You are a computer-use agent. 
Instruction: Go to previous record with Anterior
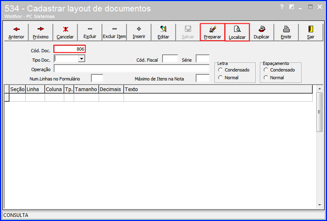pyautogui.click(x=16, y=32)
